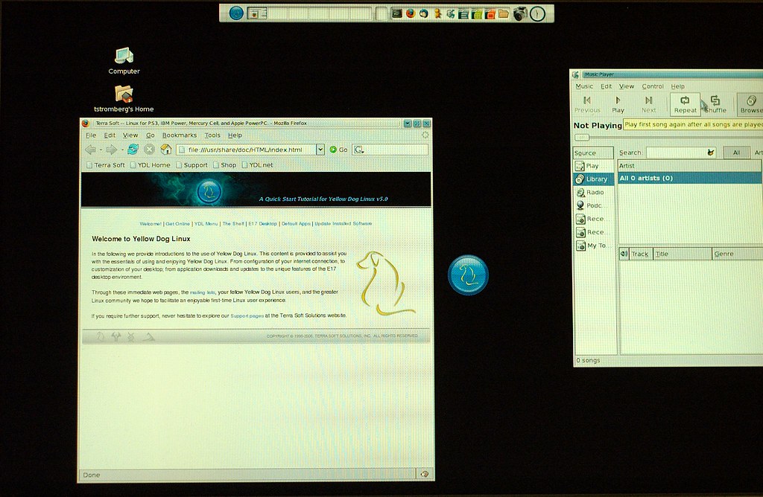Toggle Shuffle in Music Player

pyautogui.click(x=715, y=104)
